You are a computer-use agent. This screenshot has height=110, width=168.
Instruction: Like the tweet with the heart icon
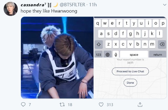(x=101, y=105)
